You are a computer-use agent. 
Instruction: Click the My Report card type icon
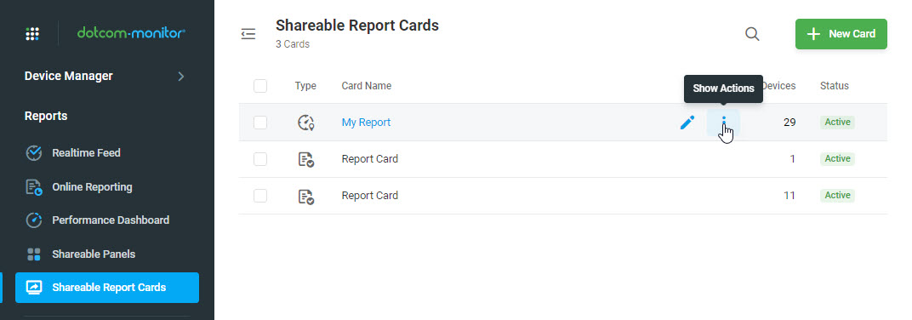[x=305, y=123]
